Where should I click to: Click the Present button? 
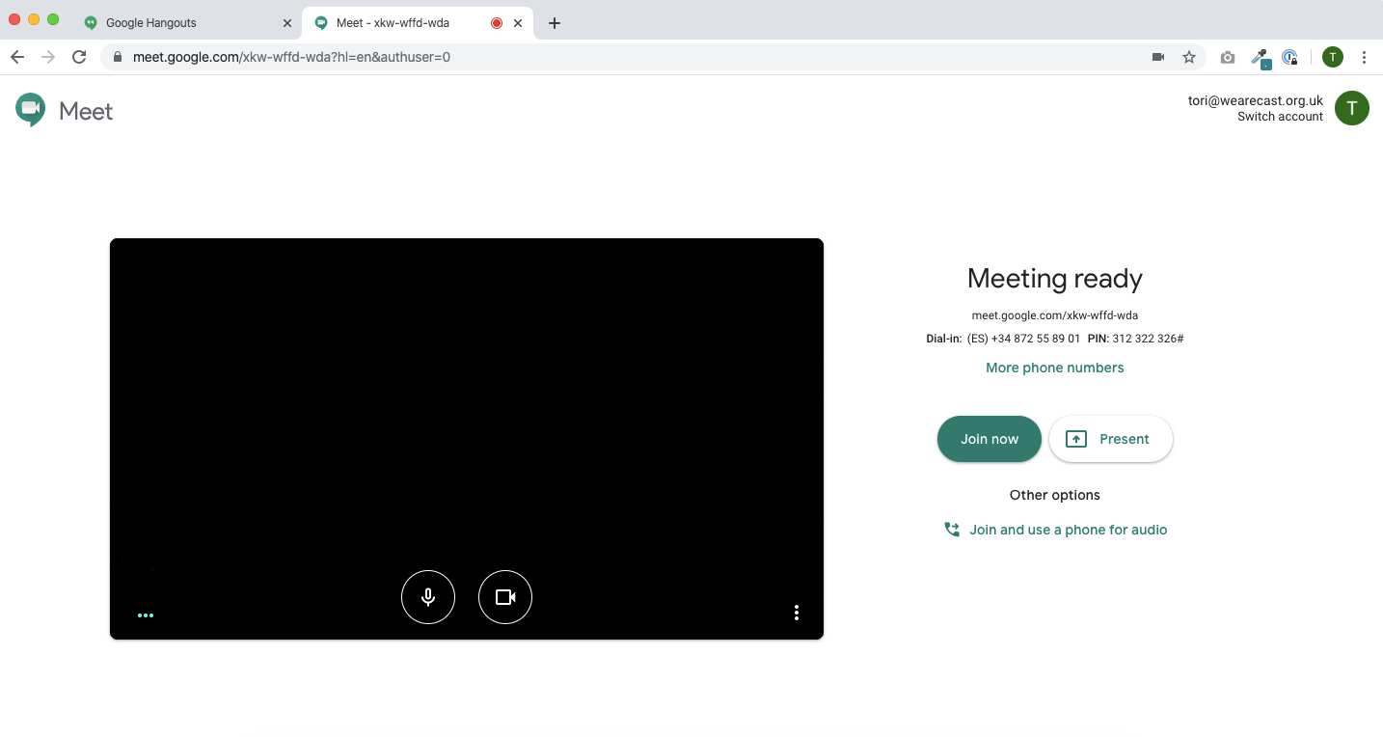(1111, 439)
